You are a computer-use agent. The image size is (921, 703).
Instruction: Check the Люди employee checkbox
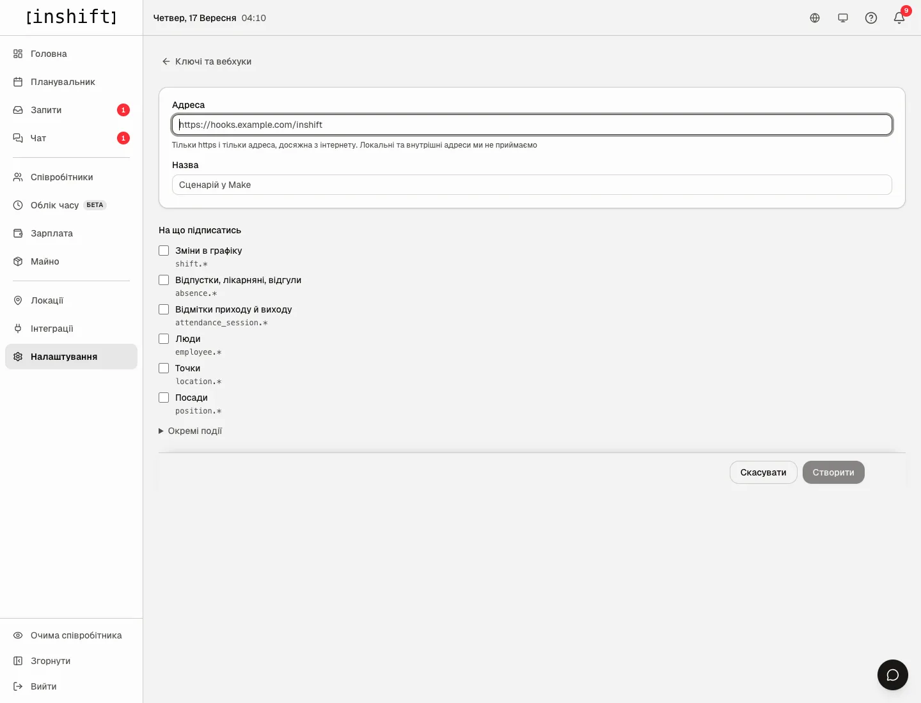[x=164, y=339]
